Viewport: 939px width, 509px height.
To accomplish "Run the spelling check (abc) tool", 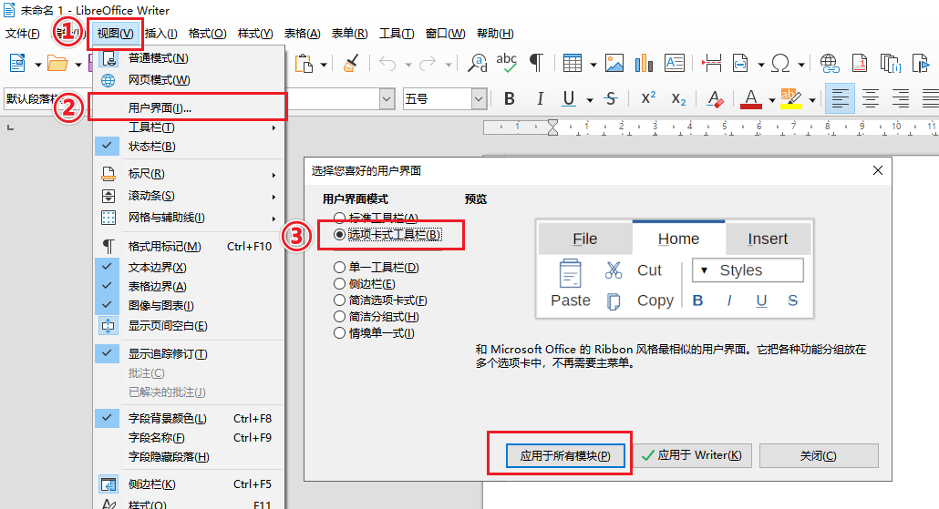I will click(506, 63).
